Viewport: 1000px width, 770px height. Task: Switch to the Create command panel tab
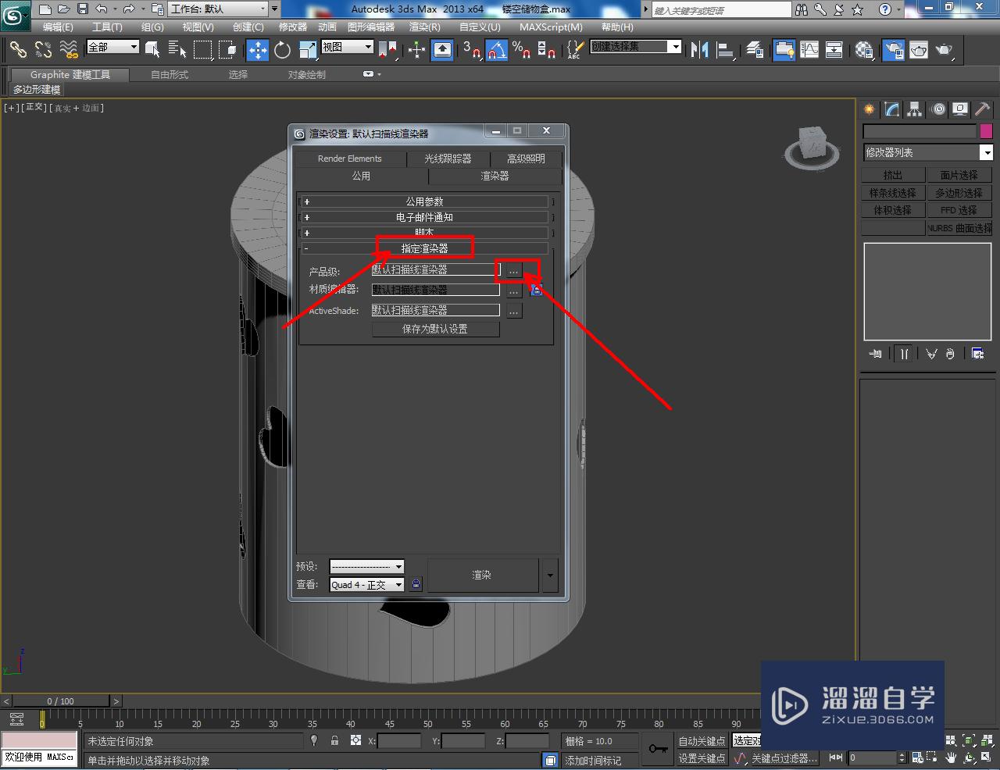tap(870, 109)
